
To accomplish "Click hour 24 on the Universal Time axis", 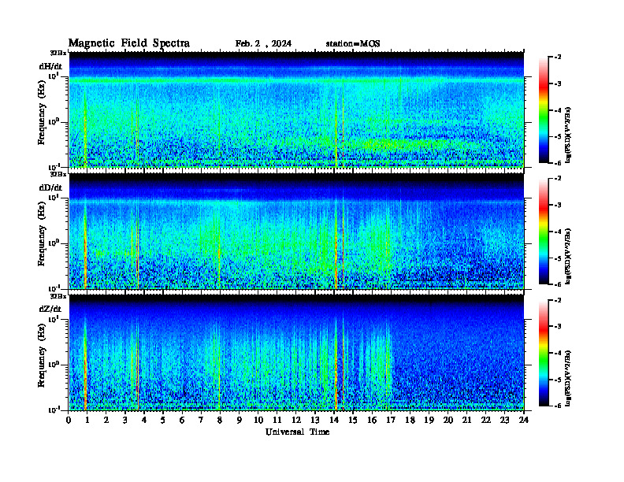I will coord(523,420).
